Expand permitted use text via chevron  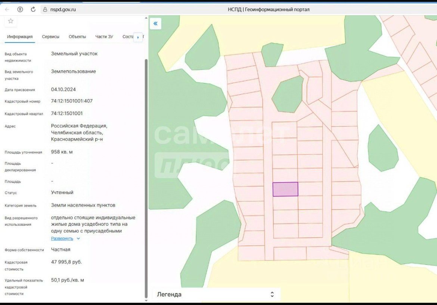coord(78,238)
